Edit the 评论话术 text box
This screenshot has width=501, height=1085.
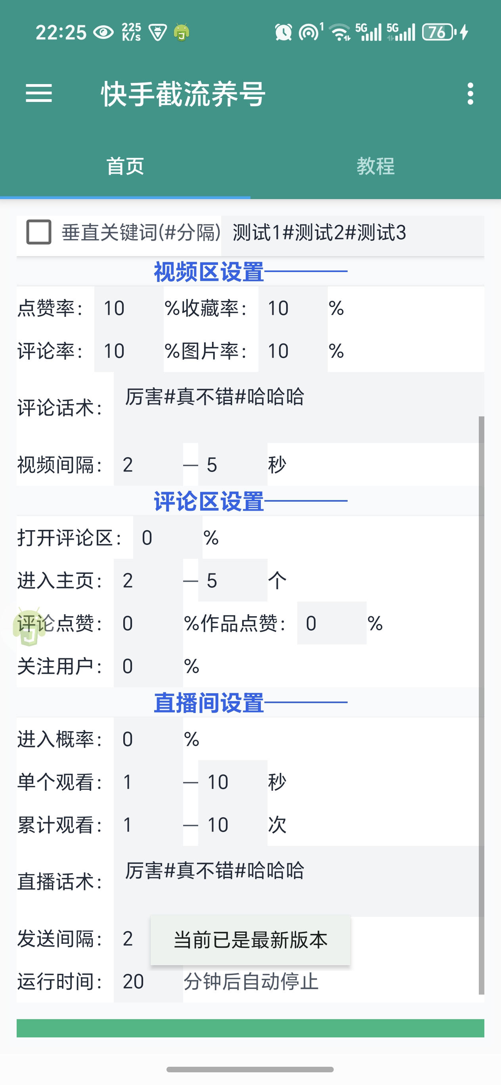click(x=295, y=404)
